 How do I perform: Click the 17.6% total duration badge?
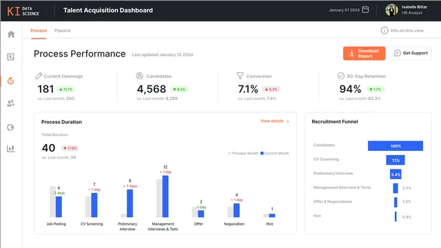pyautogui.click(x=70, y=148)
